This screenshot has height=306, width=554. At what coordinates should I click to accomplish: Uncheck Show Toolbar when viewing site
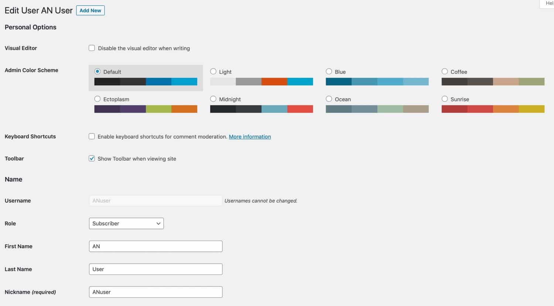(92, 158)
